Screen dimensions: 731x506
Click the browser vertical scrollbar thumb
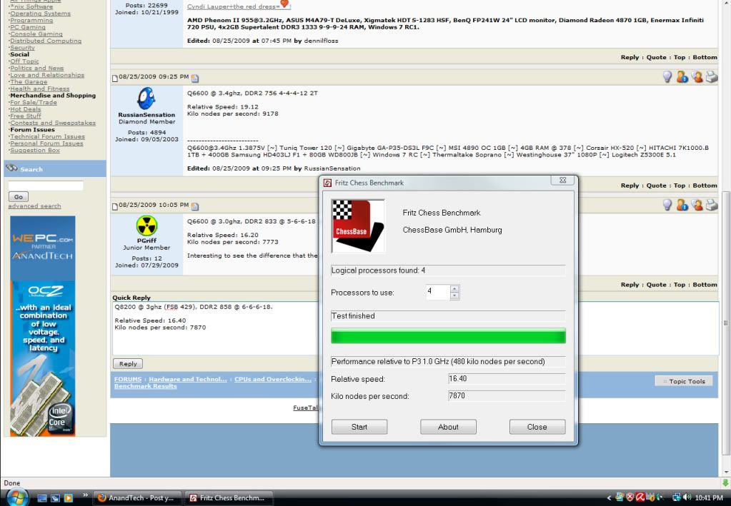click(x=725, y=323)
